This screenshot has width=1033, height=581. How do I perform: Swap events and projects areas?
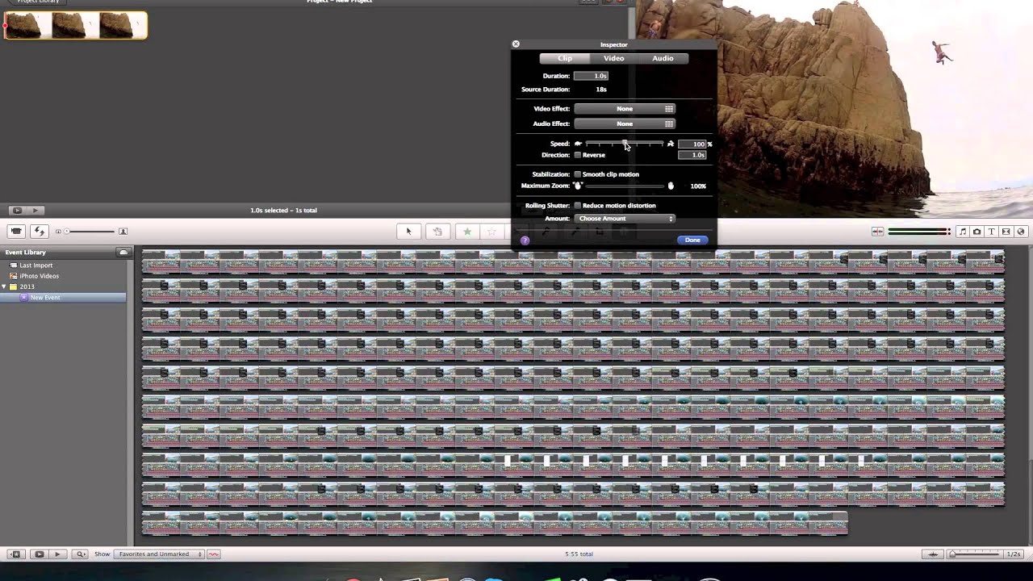pyautogui.click(x=39, y=232)
